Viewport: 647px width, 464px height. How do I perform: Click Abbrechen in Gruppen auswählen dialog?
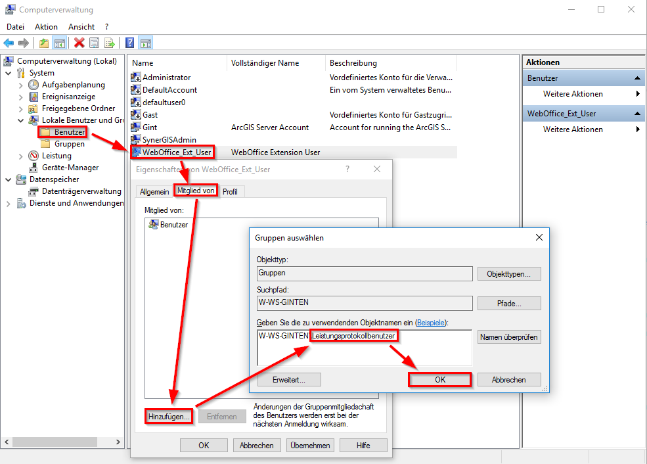pos(509,379)
